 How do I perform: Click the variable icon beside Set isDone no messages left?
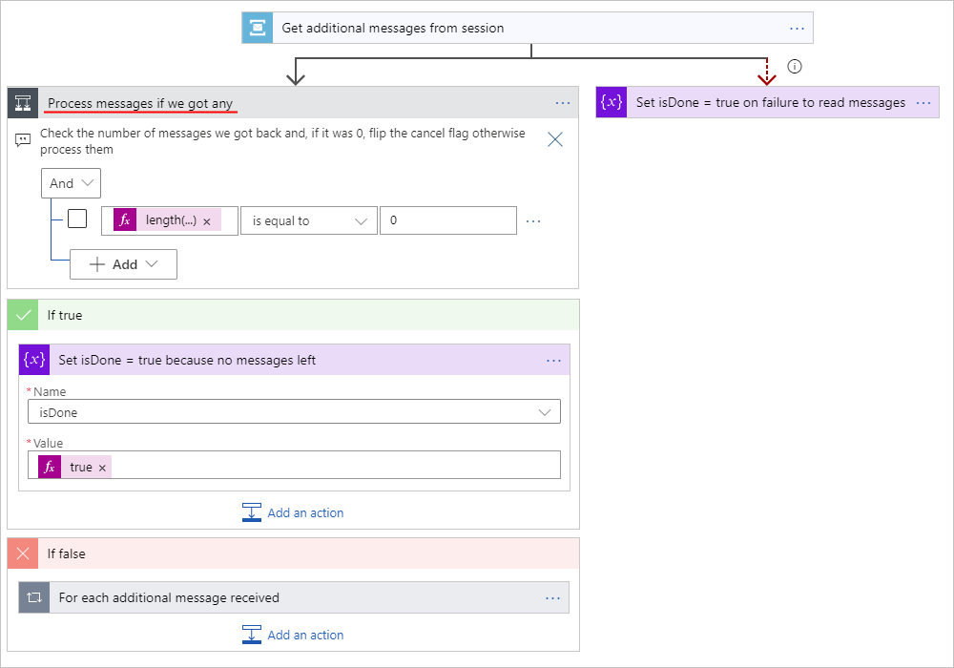pyautogui.click(x=34, y=360)
